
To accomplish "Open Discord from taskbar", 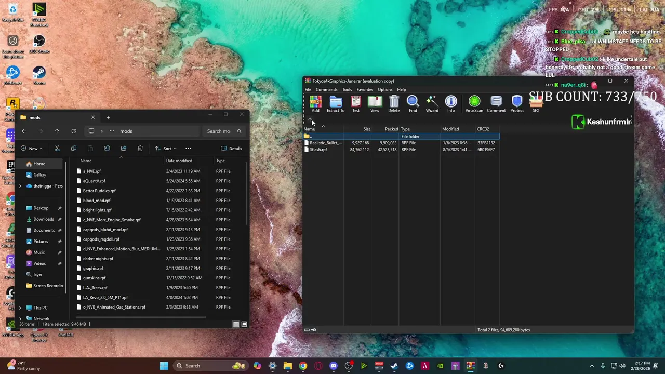I will tap(334, 366).
